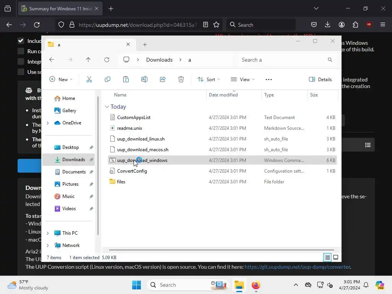Click the Cut scissors icon in Explorer toolbar
This screenshot has height=294, width=392.
click(x=89, y=80)
